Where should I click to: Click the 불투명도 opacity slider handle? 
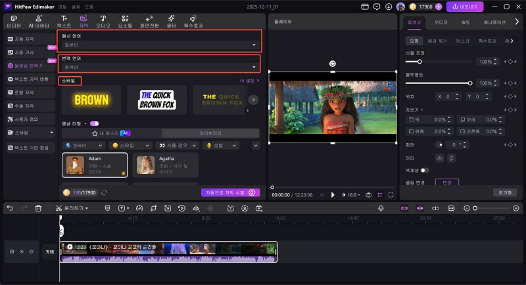click(470, 83)
